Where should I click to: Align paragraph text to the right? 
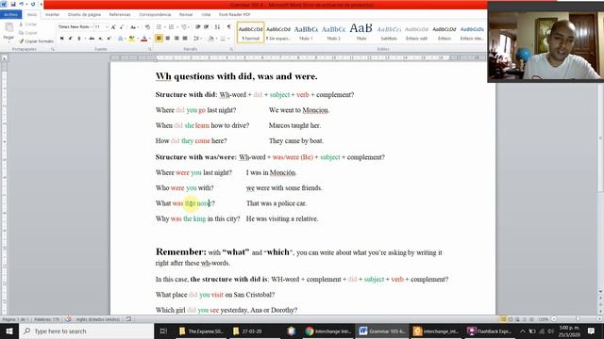[176, 39]
